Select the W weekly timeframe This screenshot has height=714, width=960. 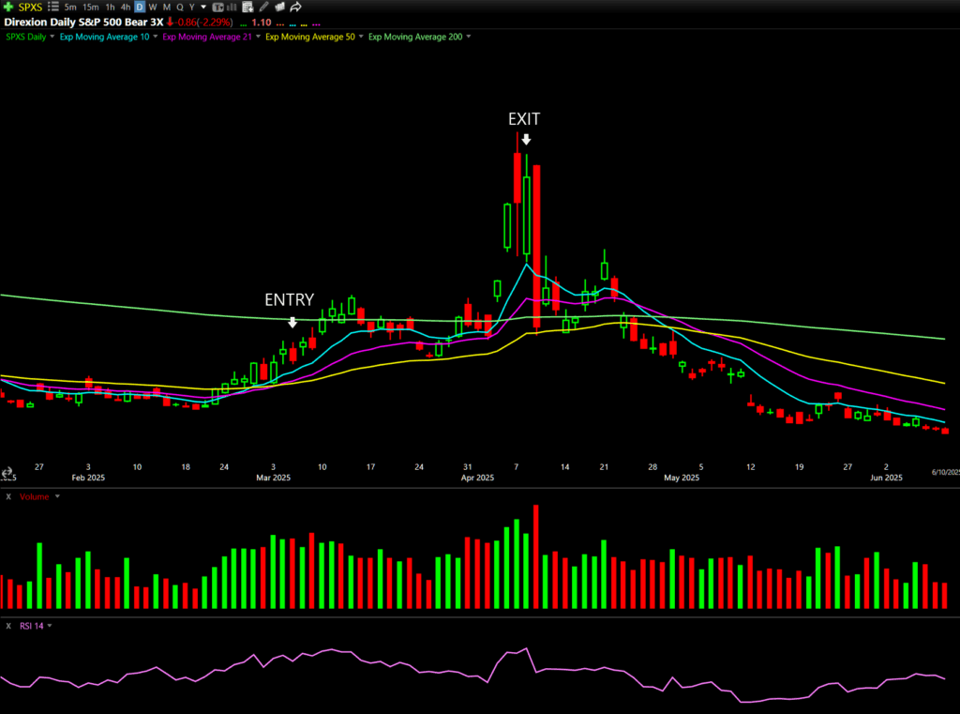coord(153,7)
